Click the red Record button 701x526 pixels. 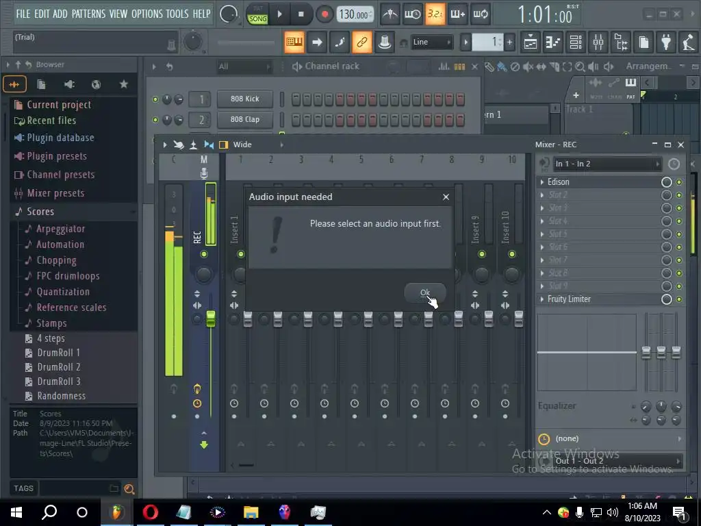(325, 14)
